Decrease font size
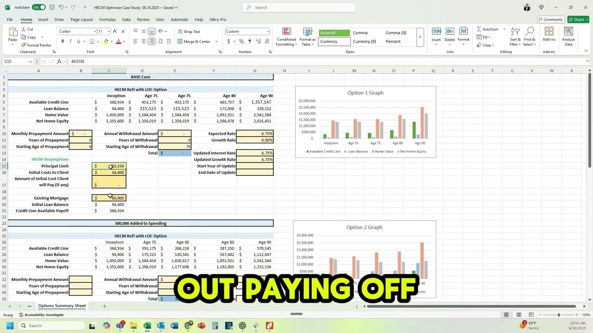Screen dimensions: 593x333 [123, 31]
